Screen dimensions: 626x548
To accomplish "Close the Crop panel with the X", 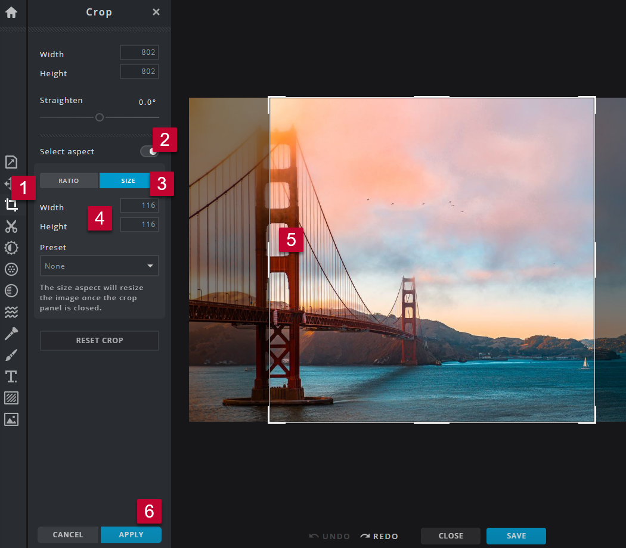I will (156, 11).
